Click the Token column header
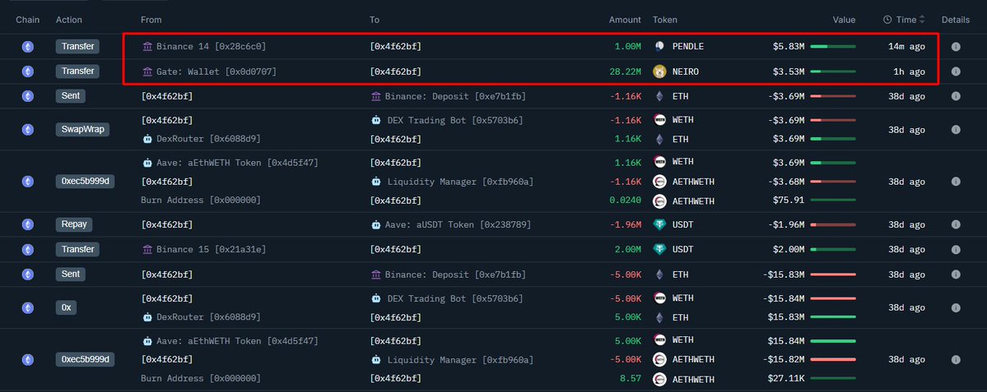Image resolution: width=987 pixels, height=392 pixels. 665,20
